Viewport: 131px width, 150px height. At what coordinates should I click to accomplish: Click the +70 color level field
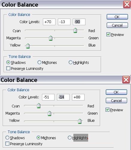point(49,22)
